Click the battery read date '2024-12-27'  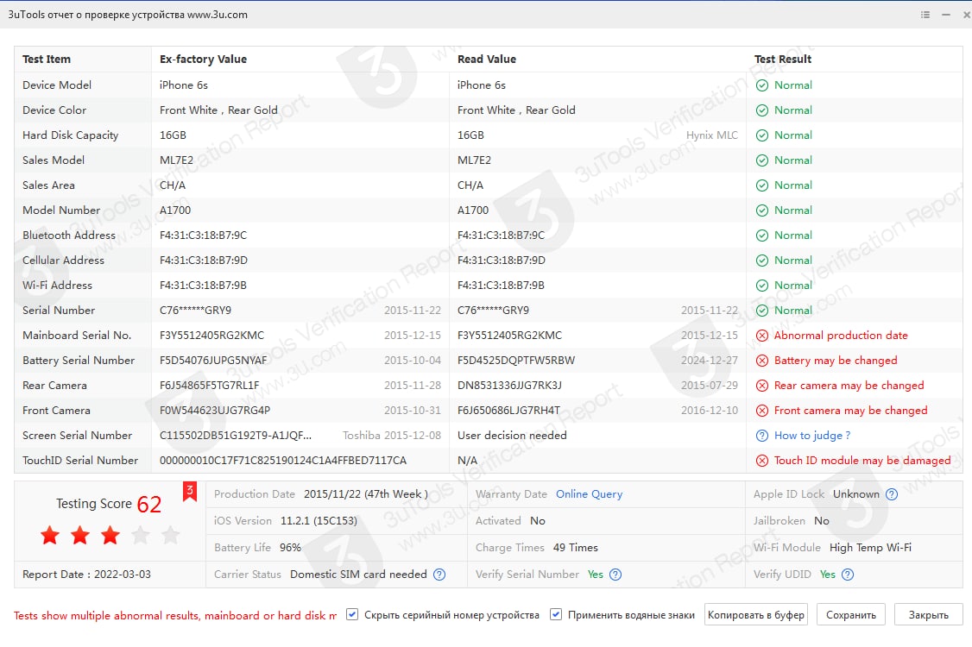click(710, 361)
